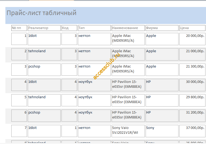Click row number cell '3'

click(19, 70)
